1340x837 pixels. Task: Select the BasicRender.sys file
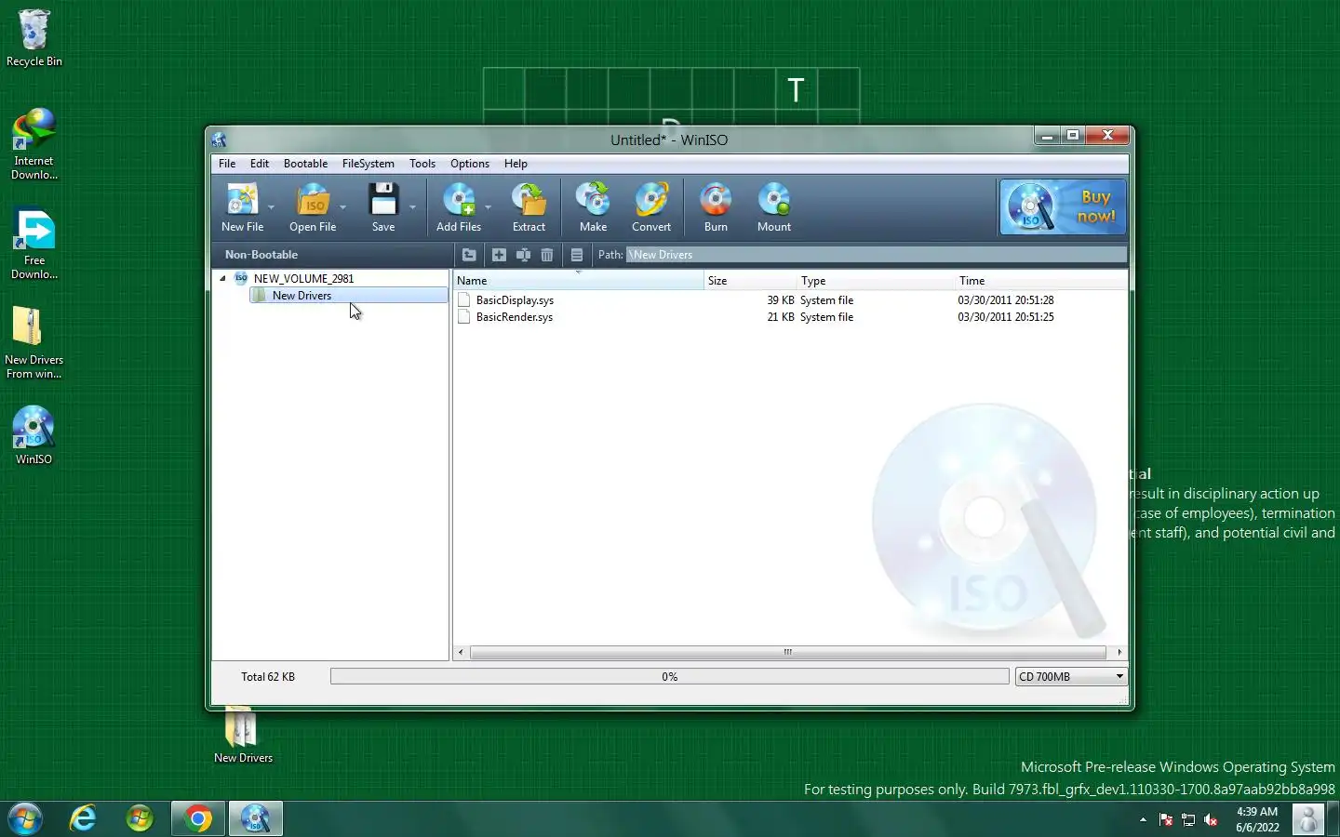pyautogui.click(x=514, y=317)
